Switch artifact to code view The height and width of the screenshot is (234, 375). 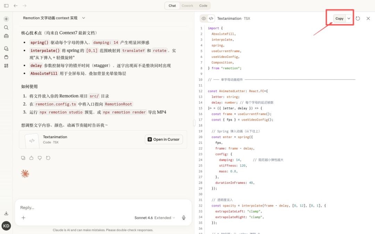[x=211, y=19]
